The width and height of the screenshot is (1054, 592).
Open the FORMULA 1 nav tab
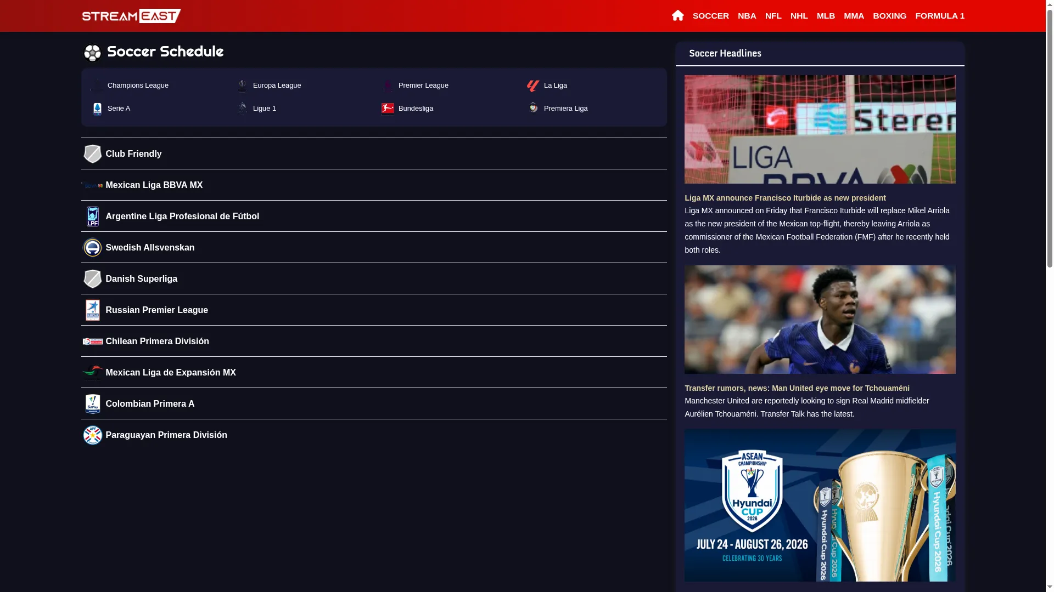[939, 16]
